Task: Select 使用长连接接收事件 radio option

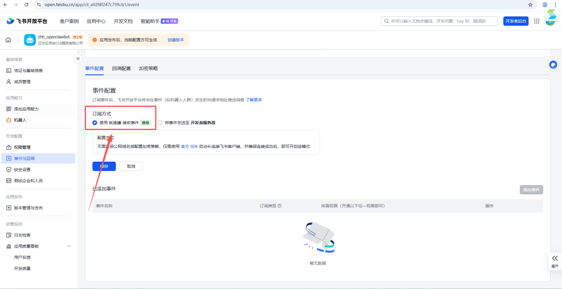Action: 95,123
